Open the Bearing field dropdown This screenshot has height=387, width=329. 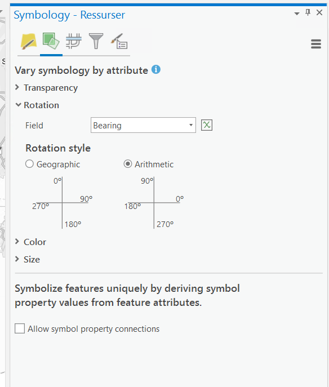pos(143,125)
